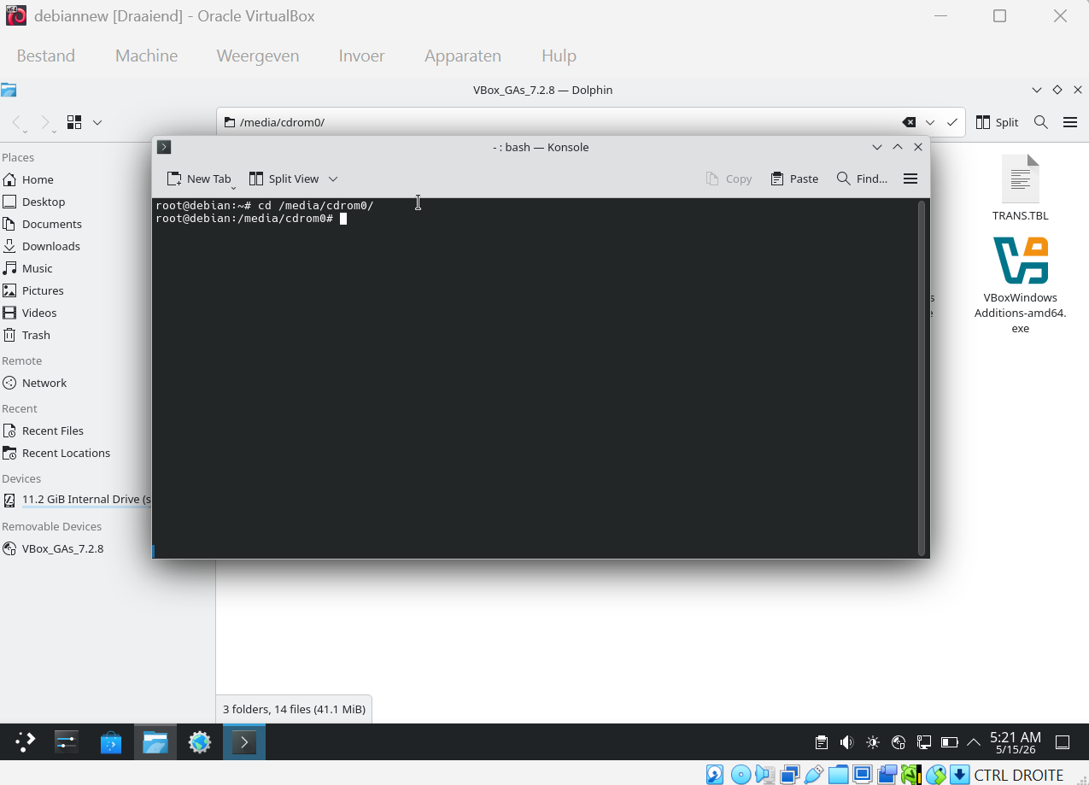Open Dolphin hamburger menu
Image resolution: width=1089 pixels, height=785 pixels.
[x=1070, y=122]
